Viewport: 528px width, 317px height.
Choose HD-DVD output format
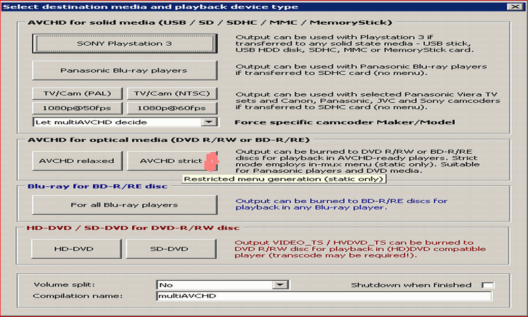77,249
